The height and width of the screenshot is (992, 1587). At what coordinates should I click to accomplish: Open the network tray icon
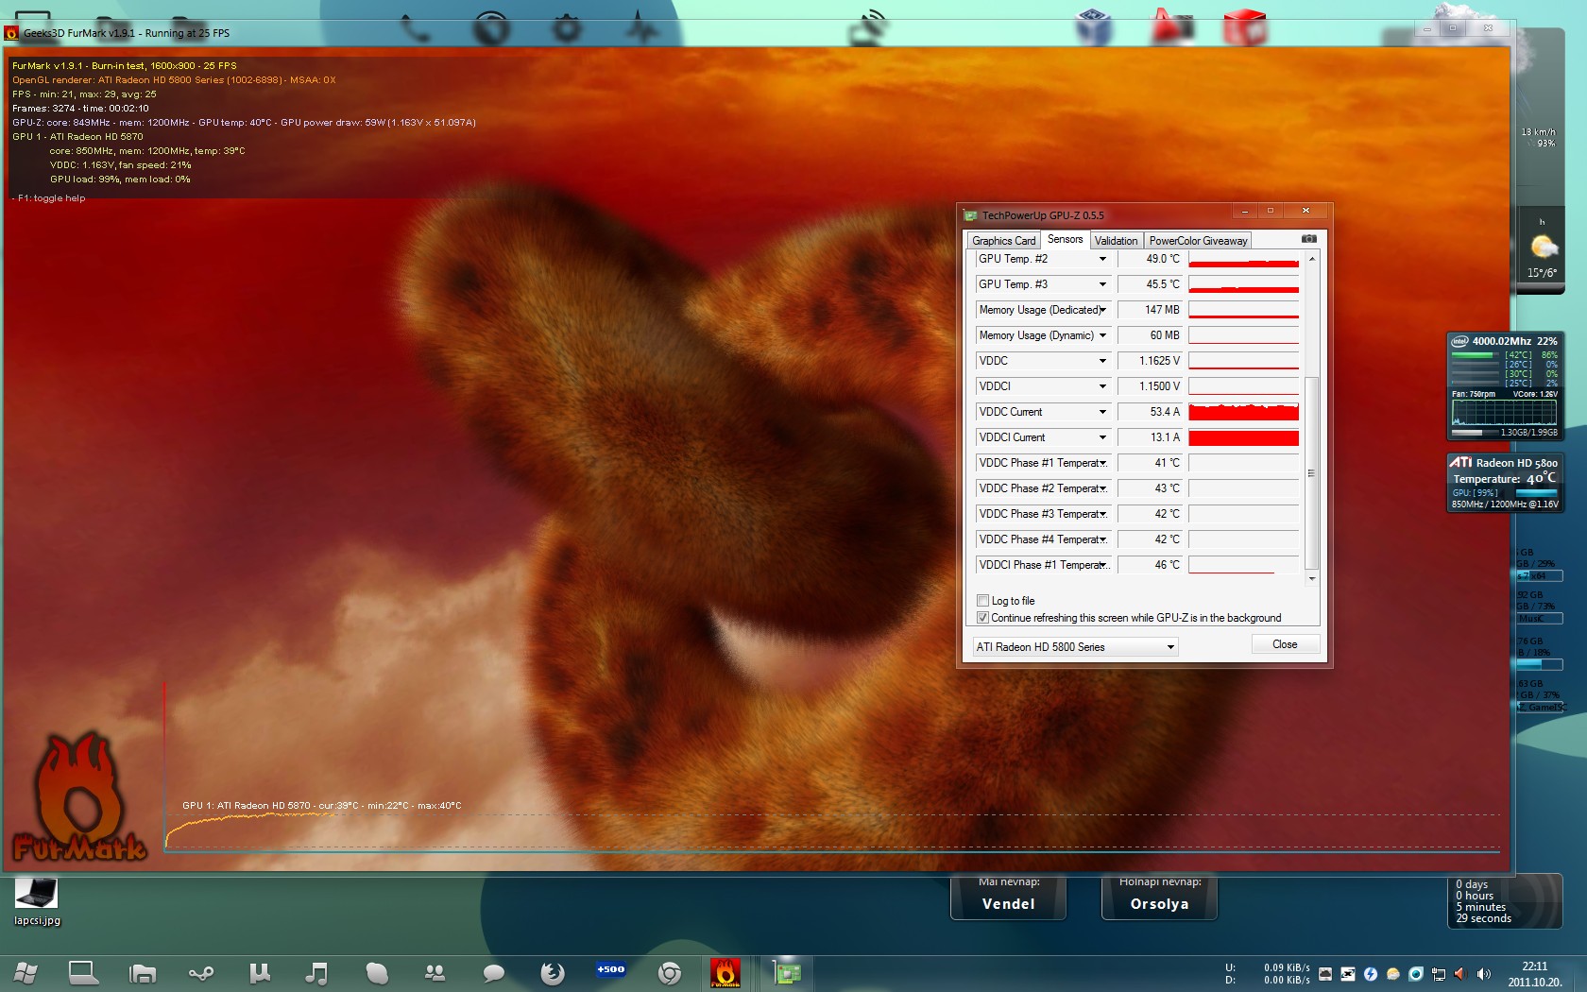pyautogui.click(x=1439, y=974)
